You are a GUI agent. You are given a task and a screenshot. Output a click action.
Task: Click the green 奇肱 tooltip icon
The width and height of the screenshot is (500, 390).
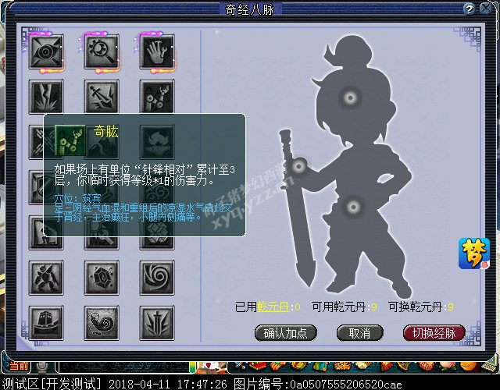(70, 140)
